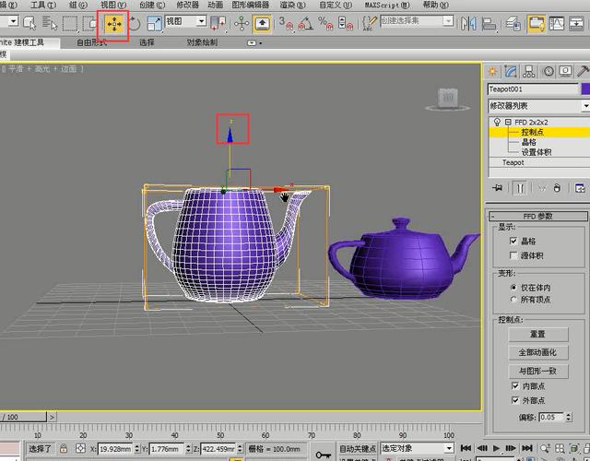Select 晶格 sub-object level

528,142
